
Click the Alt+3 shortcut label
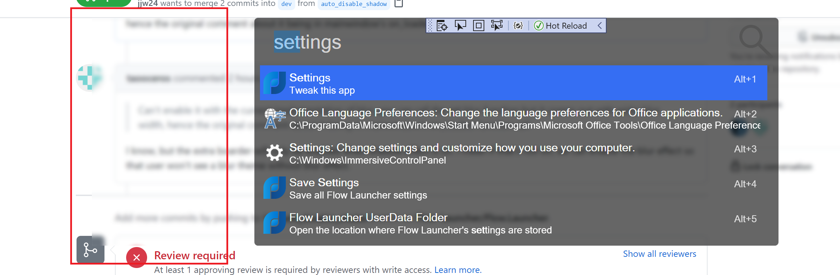tap(745, 149)
